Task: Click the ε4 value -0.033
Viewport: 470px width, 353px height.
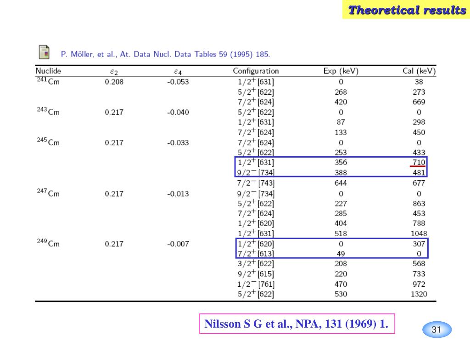Action: (x=178, y=142)
